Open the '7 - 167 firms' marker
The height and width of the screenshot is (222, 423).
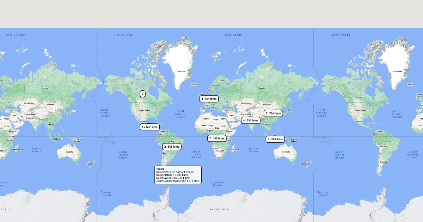(217, 138)
